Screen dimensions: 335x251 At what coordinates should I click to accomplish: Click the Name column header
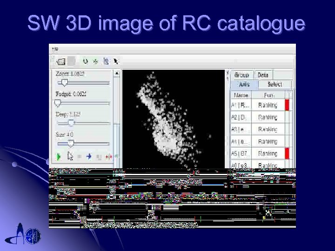pos(241,95)
